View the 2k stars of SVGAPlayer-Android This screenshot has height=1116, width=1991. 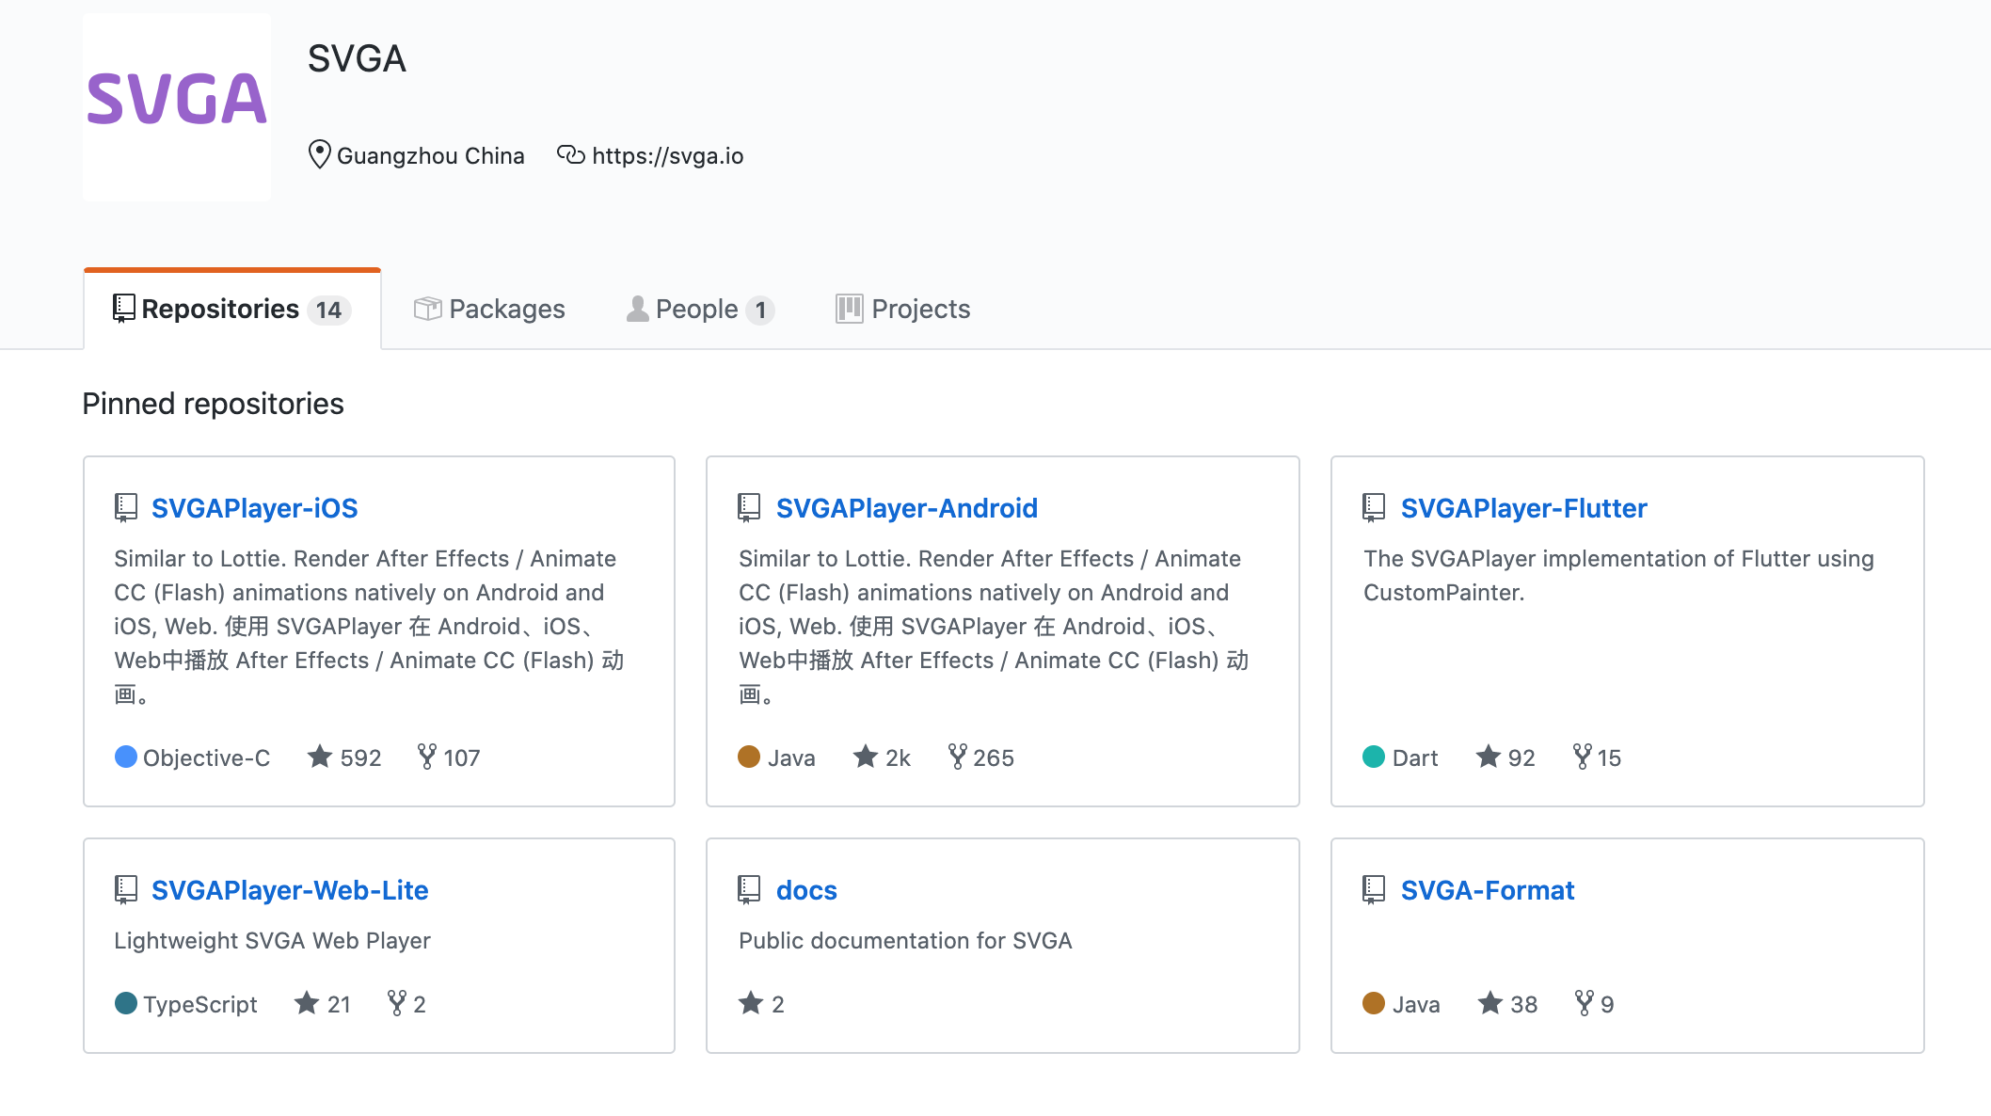coord(882,757)
